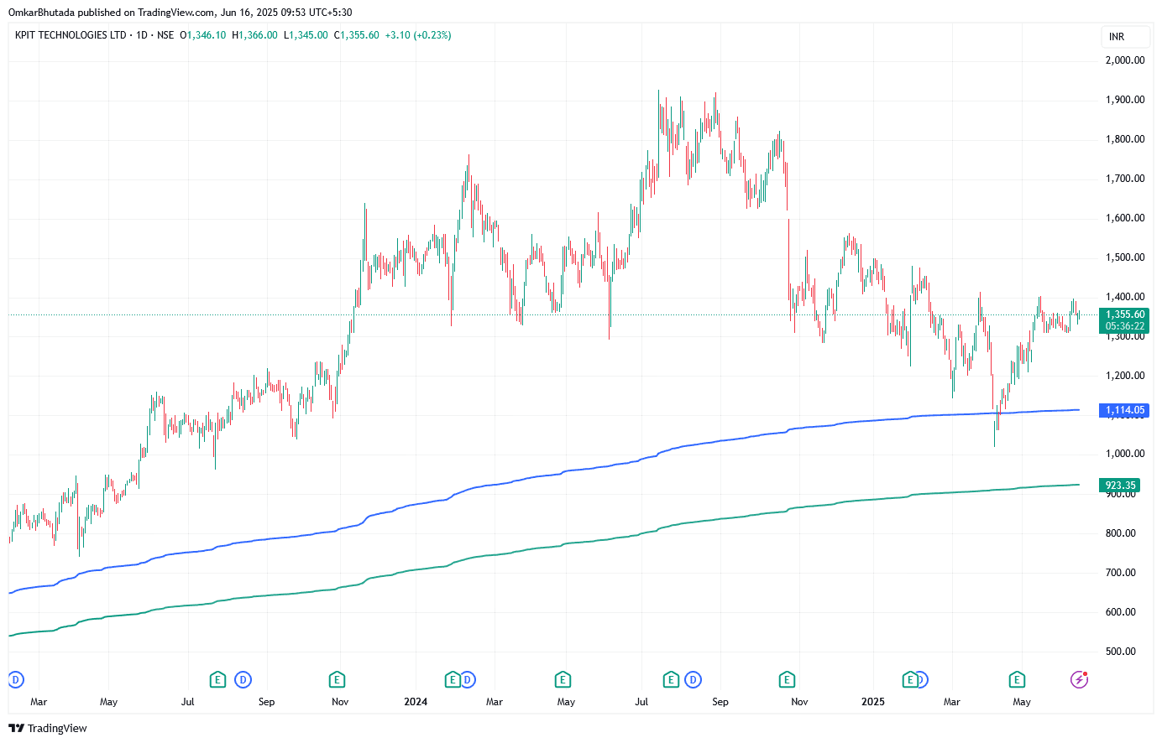Open the earnings marker between Jul and Sep 2024
Image resolution: width=1162 pixels, height=743 pixels.
671,679
